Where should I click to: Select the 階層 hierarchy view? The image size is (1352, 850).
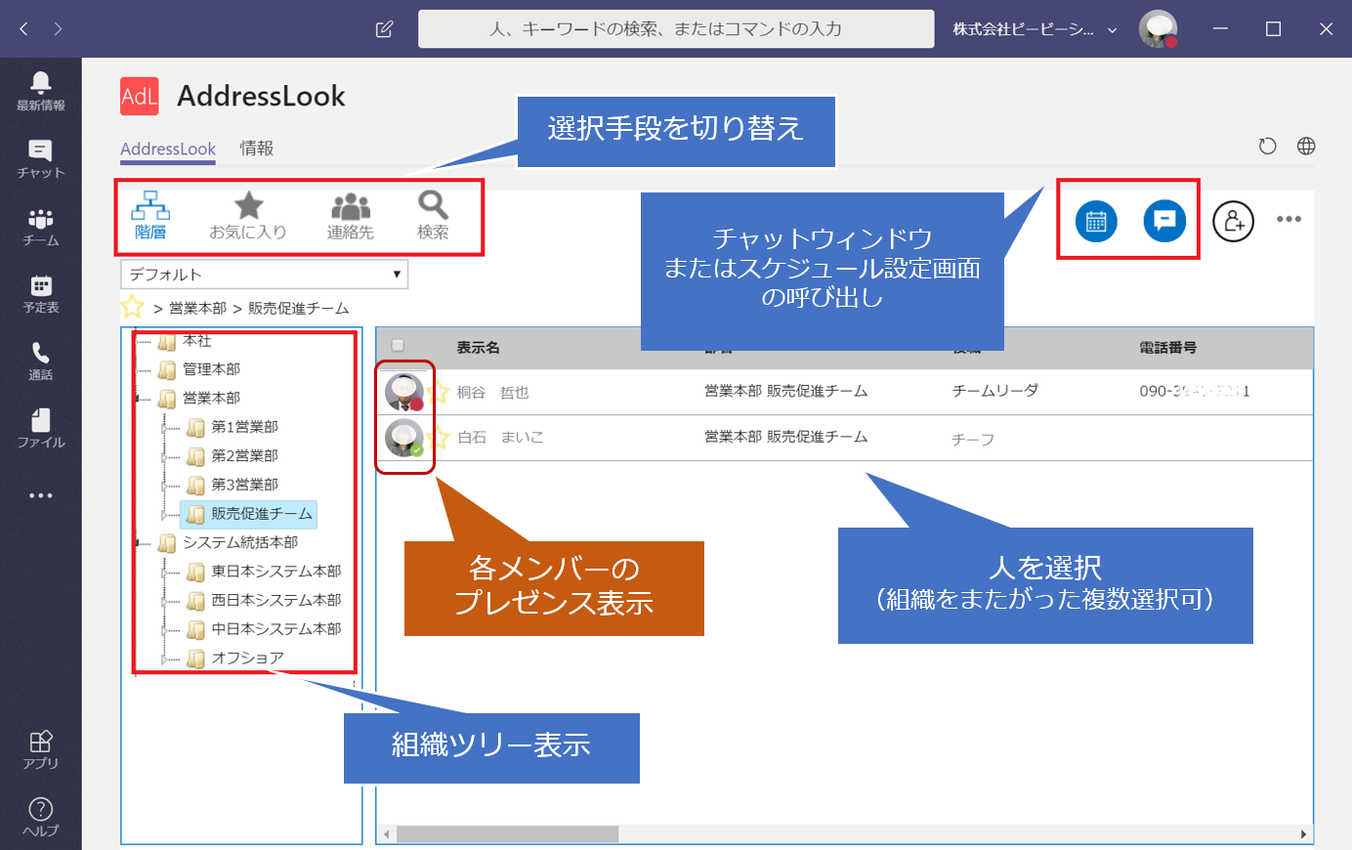tap(150, 216)
